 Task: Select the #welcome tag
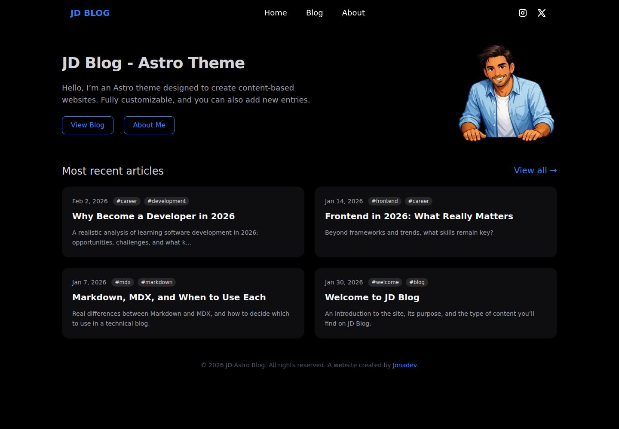click(x=385, y=282)
